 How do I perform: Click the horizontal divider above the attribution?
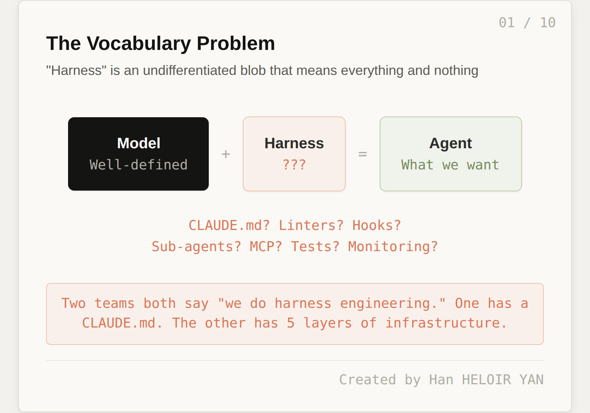point(294,360)
